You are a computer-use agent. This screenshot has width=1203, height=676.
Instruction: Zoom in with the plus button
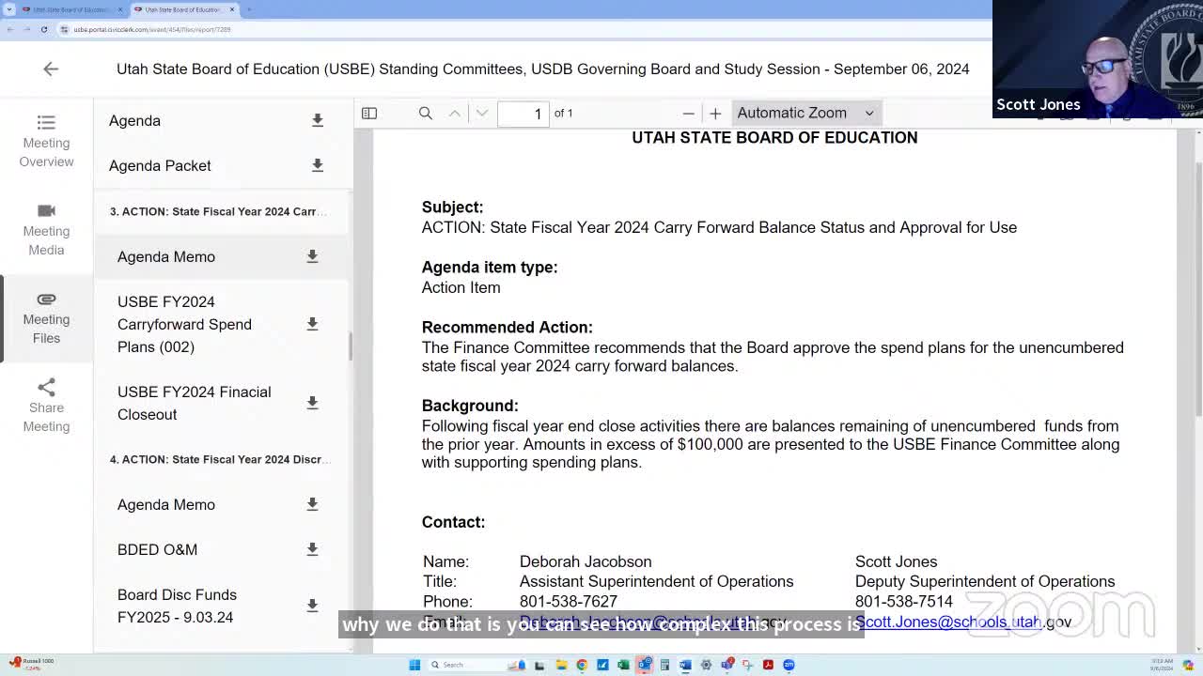[x=715, y=113]
